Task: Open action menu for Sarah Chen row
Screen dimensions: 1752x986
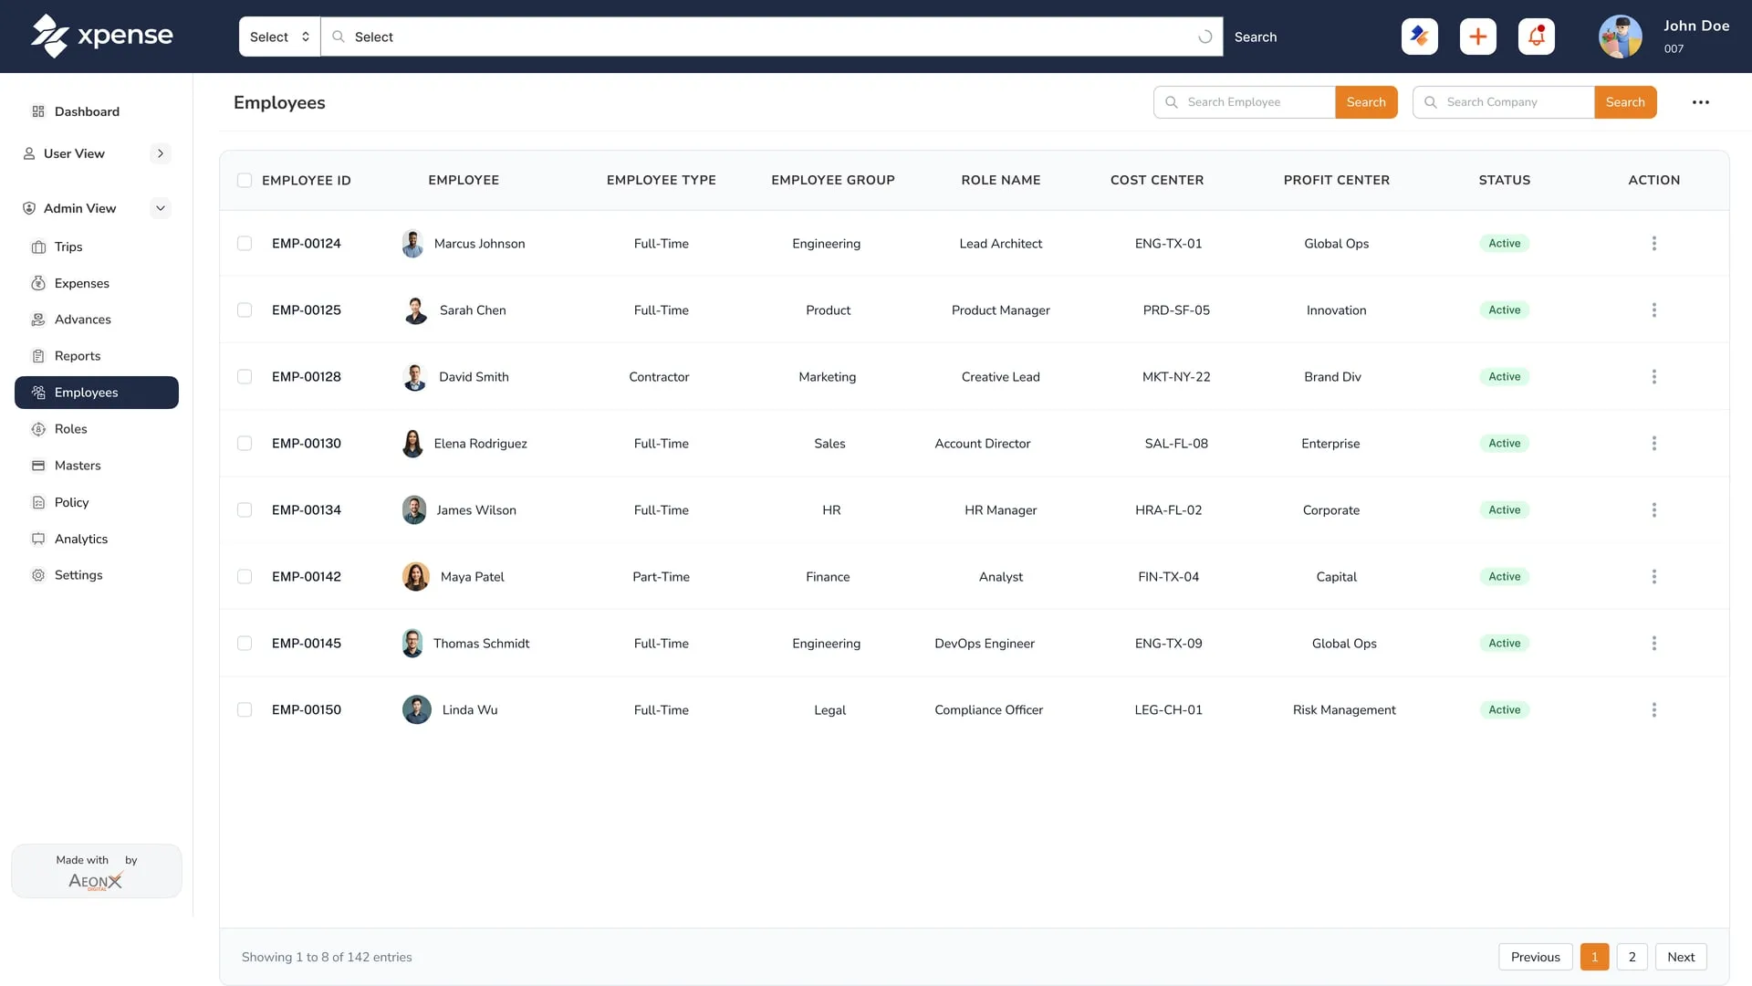Action: tap(1654, 310)
